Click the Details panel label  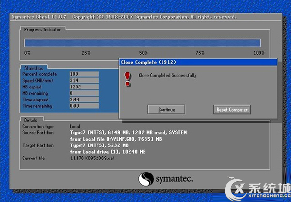coord(31,120)
